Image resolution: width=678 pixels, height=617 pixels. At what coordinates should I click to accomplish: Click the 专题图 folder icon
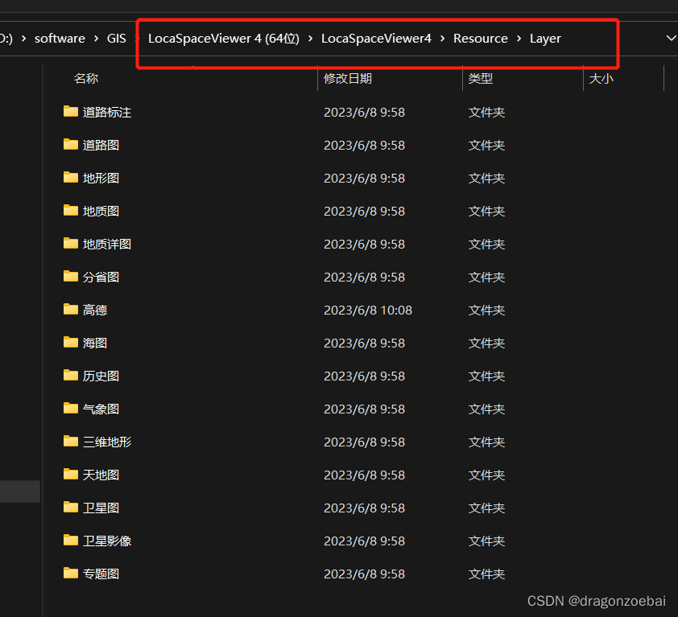(x=71, y=573)
